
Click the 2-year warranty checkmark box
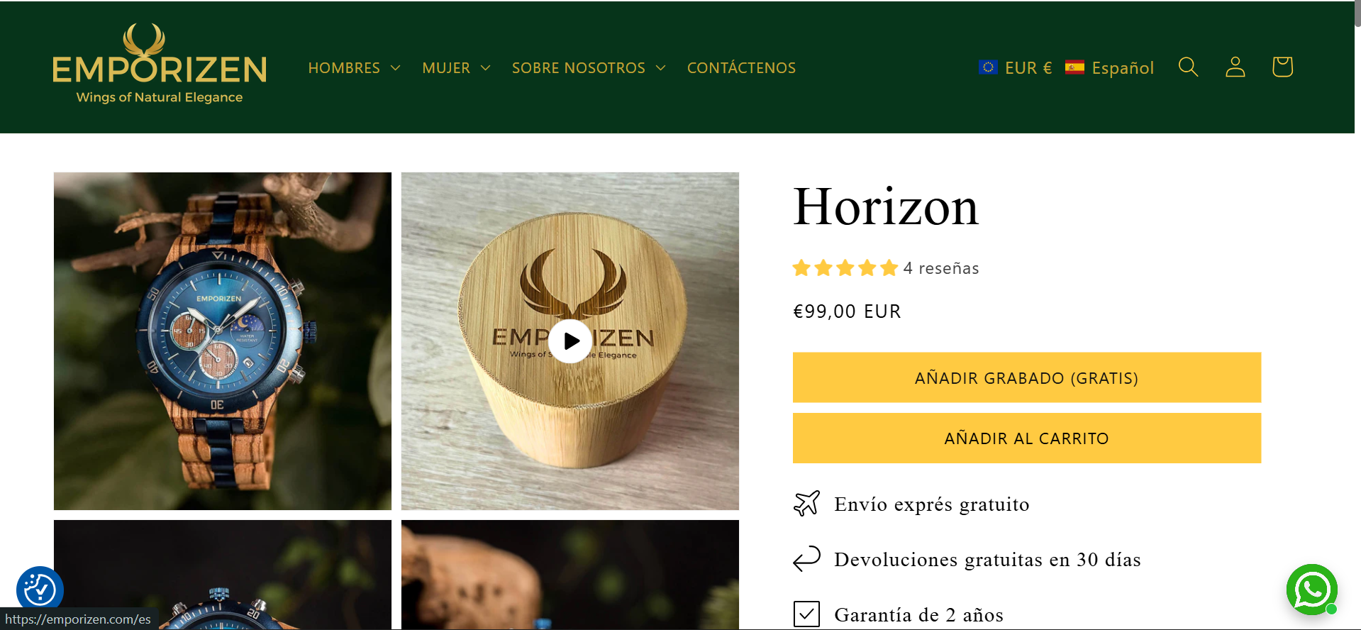(x=806, y=614)
